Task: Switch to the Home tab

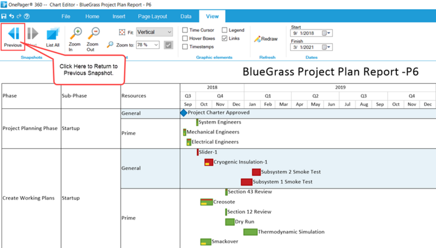Action: point(92,16)
